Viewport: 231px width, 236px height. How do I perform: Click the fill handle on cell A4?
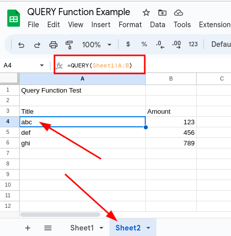coord(146,127)
